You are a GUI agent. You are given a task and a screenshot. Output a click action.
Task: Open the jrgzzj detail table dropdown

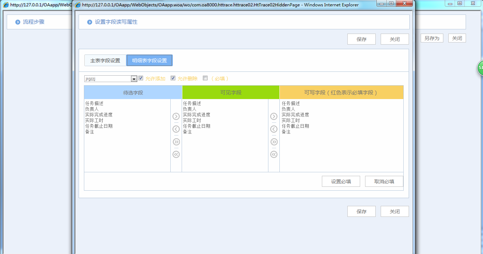coord(134,79)
